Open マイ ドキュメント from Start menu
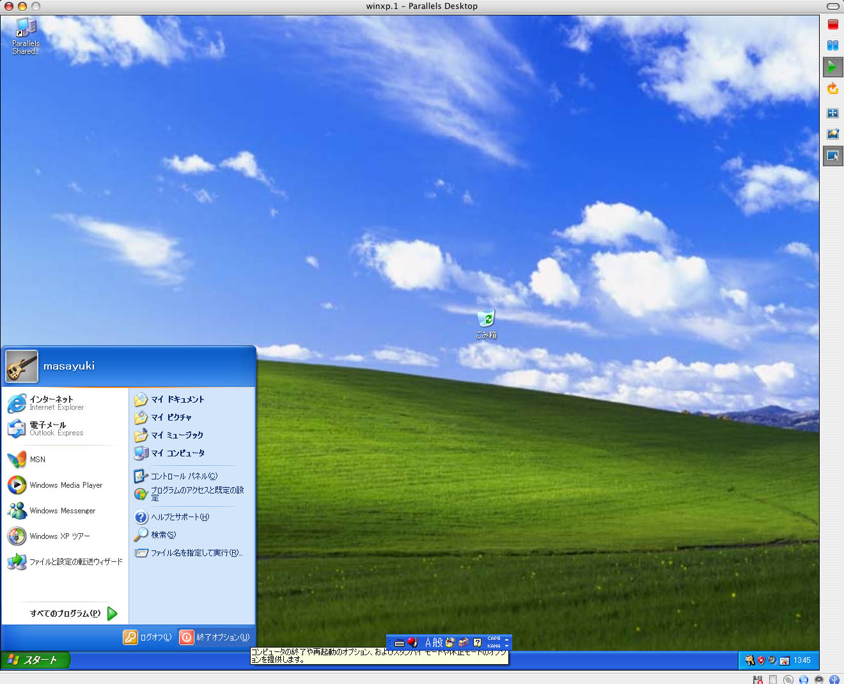Viewport: 844px width, 684px height. click(176, 400)
